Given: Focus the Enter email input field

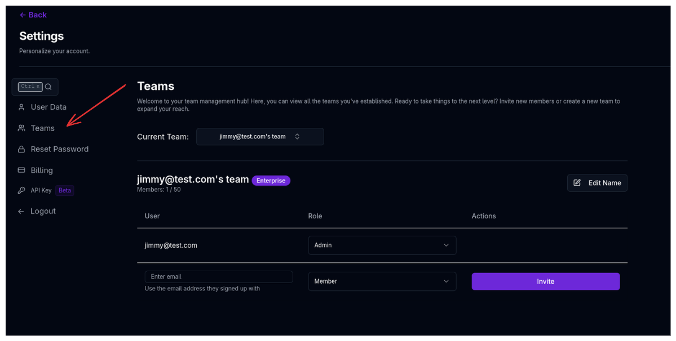Looking at the screenshot, I should click(219, 277).
